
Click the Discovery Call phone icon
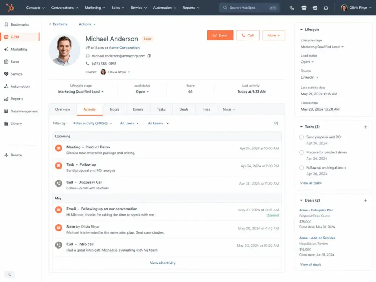pyautogui.click(x=58, y=183)
